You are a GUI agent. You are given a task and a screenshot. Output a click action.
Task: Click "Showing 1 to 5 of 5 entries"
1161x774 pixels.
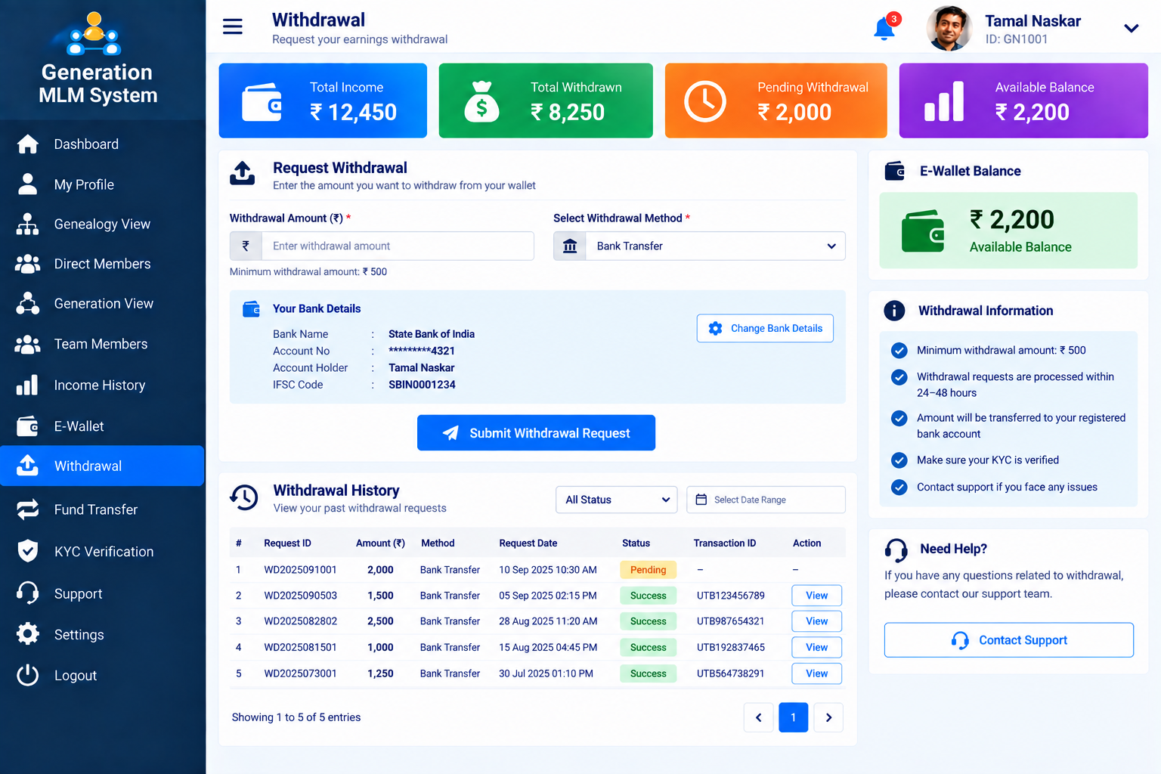(x=296, y=717)
